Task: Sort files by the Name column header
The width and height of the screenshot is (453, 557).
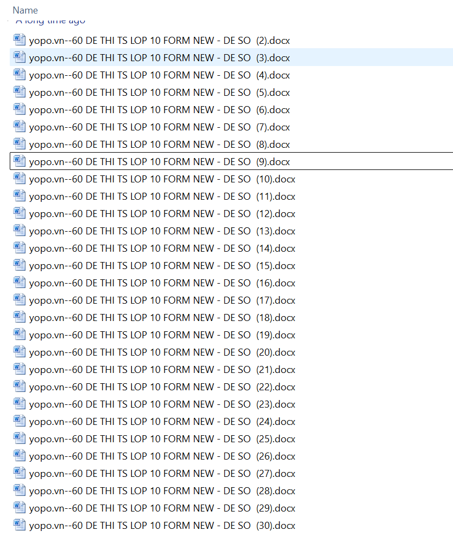Action: [25, 10]
